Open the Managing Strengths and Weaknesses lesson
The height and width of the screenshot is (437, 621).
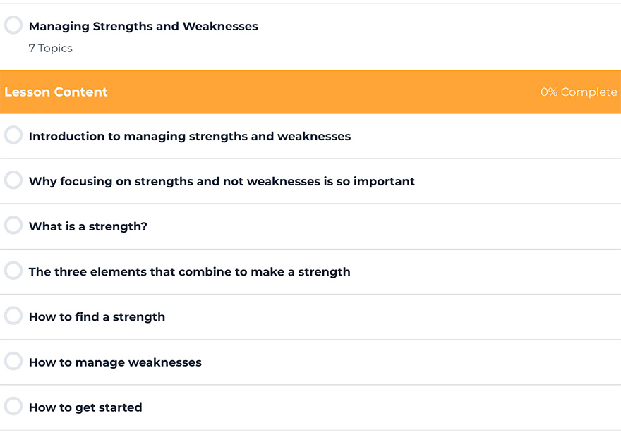point(143,26)
